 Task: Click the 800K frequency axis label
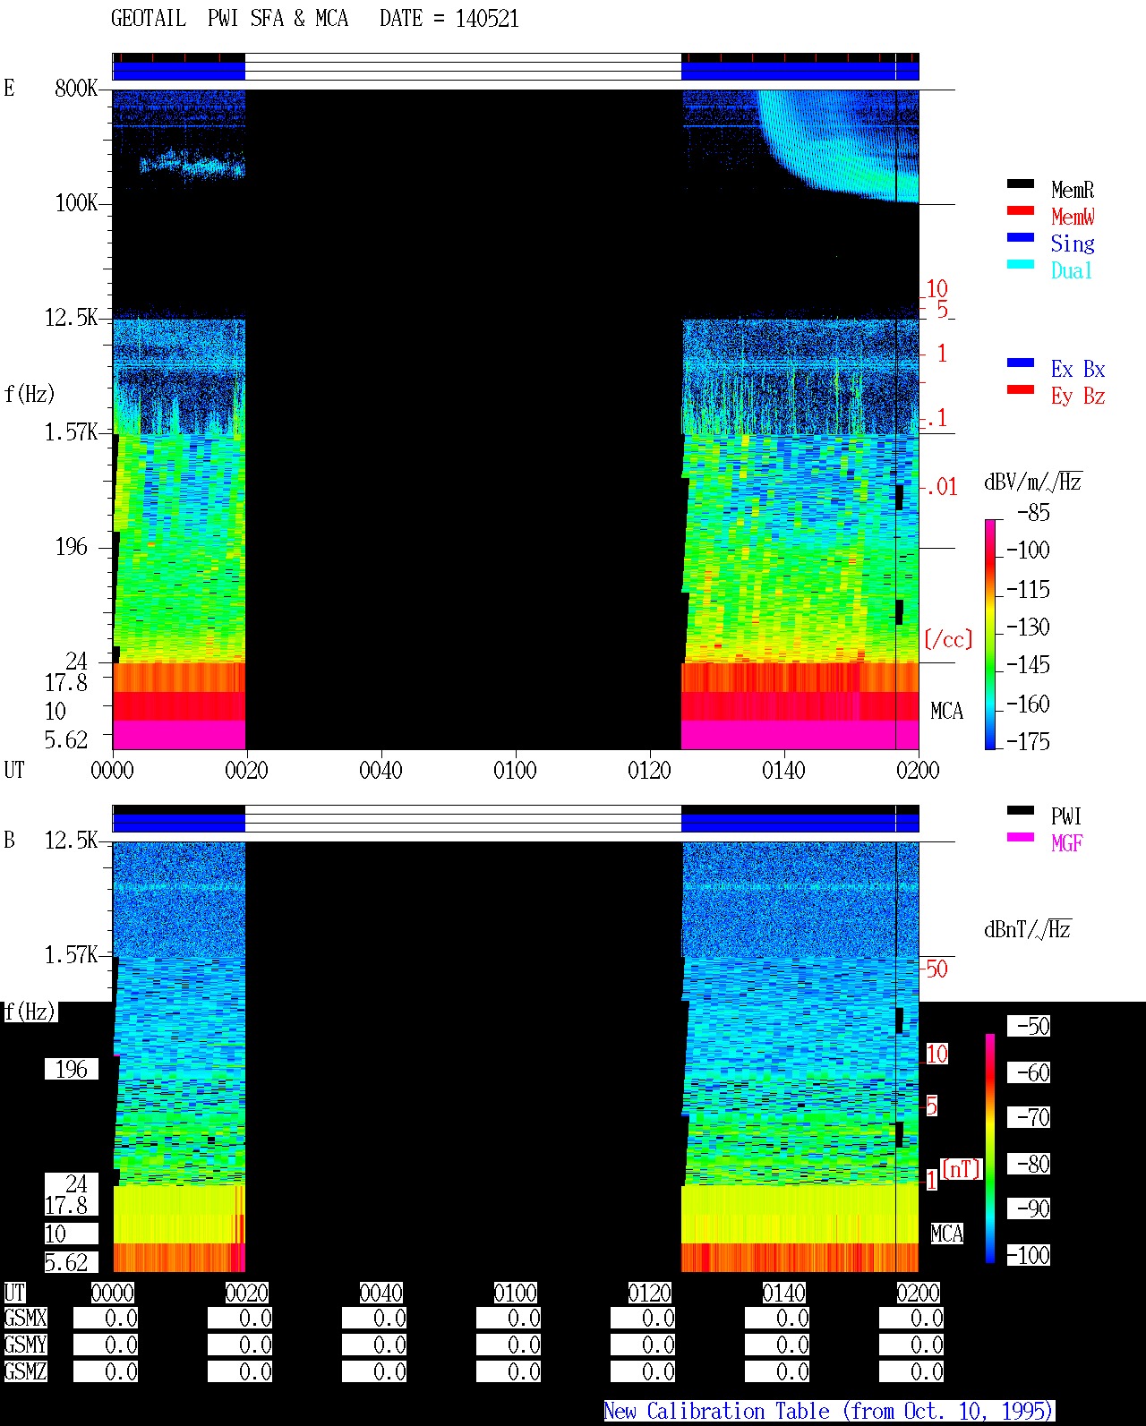pyautogui.click(x=76, y=88)
